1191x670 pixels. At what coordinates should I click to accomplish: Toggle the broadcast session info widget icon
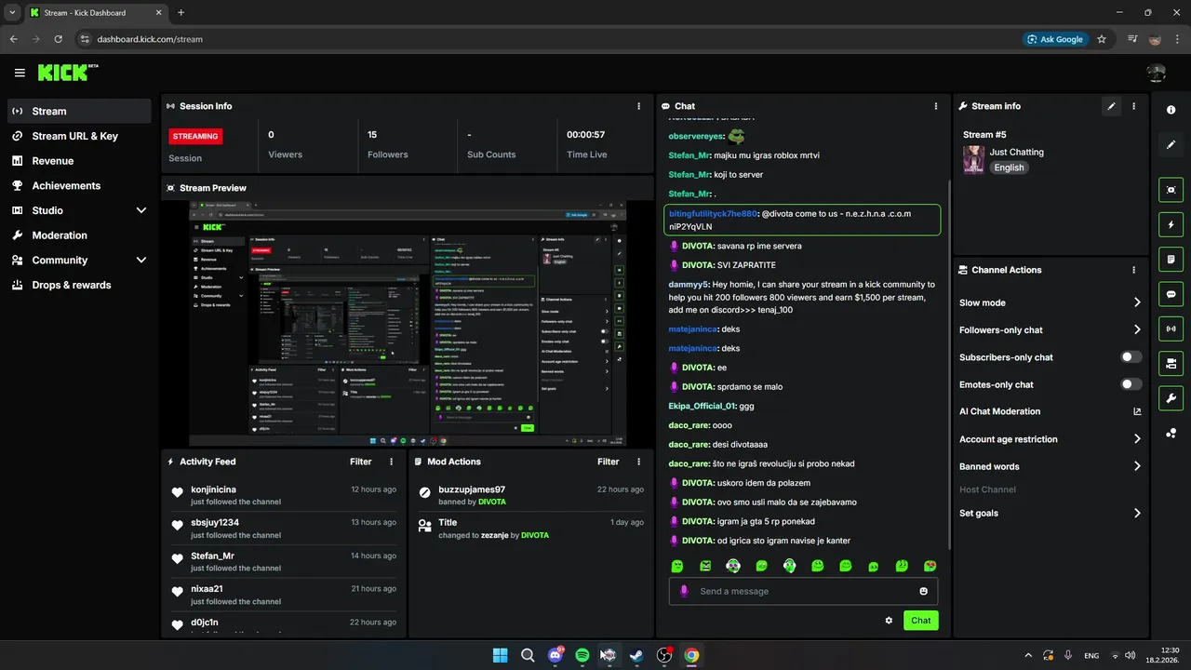[1171, 328]
